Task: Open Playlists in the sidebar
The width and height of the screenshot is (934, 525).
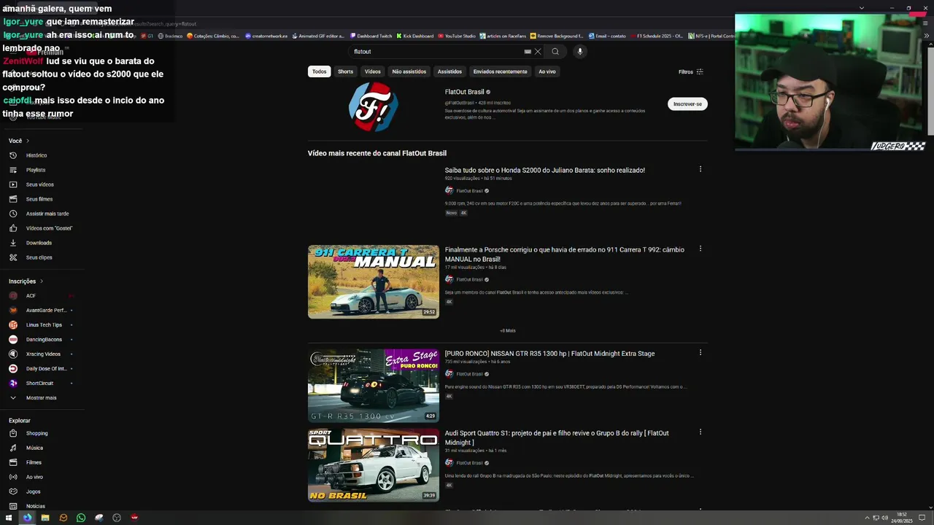Action: click(35, 170)
